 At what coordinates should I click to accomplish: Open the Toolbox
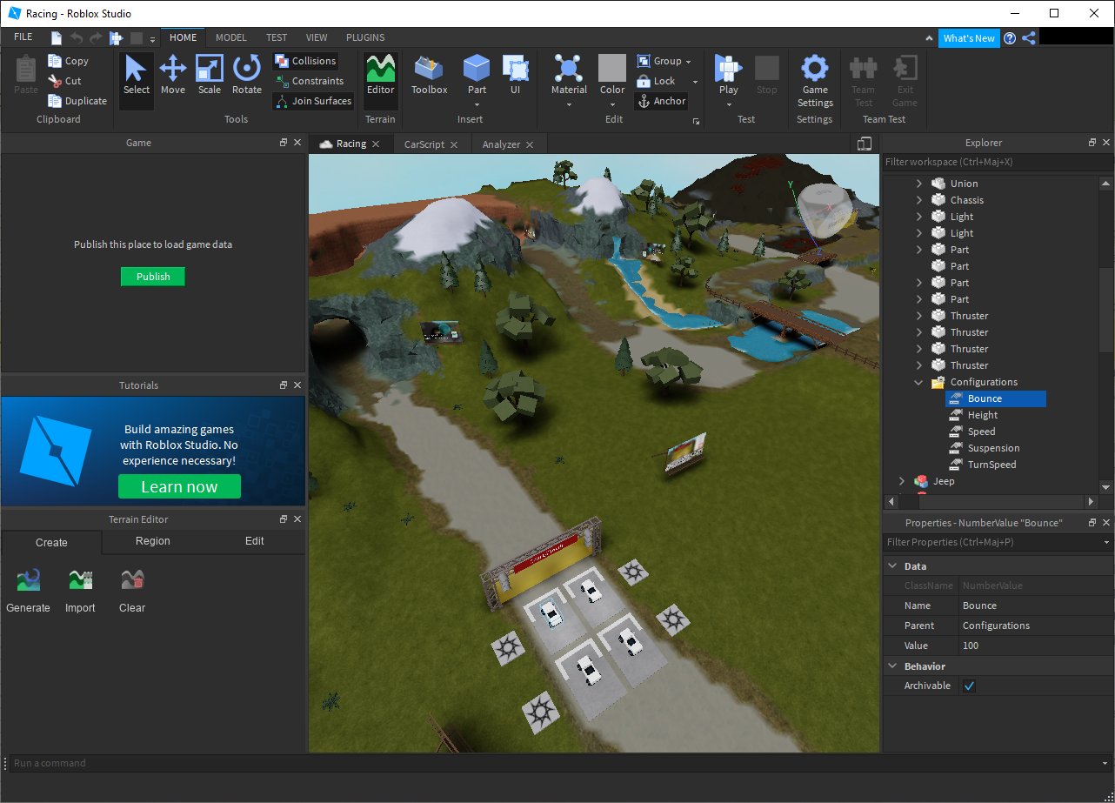point(429,76)
